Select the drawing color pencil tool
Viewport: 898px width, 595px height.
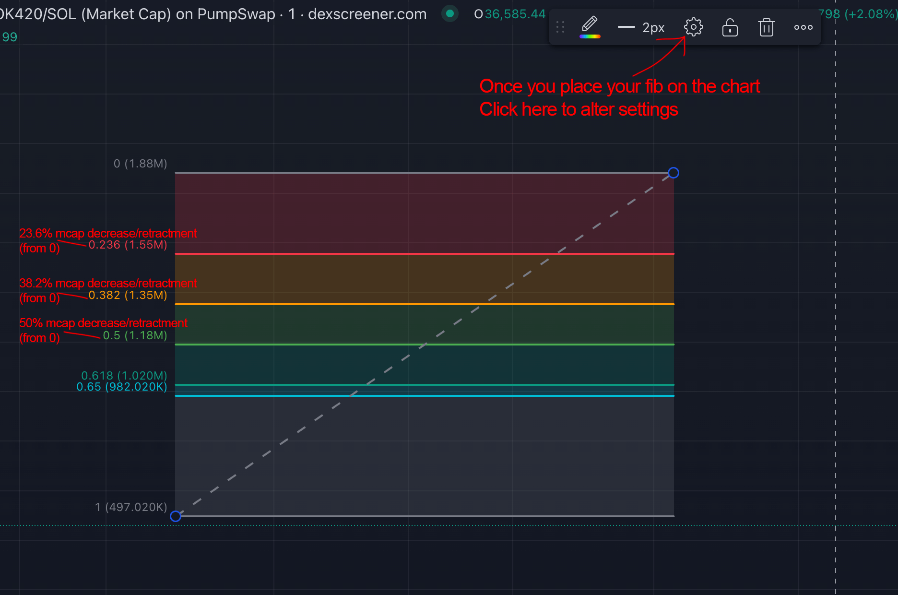coord(590,24)
